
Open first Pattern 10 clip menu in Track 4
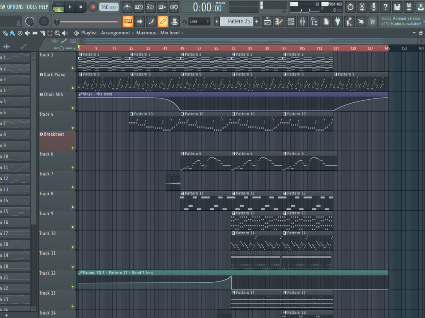pos(131,114)
